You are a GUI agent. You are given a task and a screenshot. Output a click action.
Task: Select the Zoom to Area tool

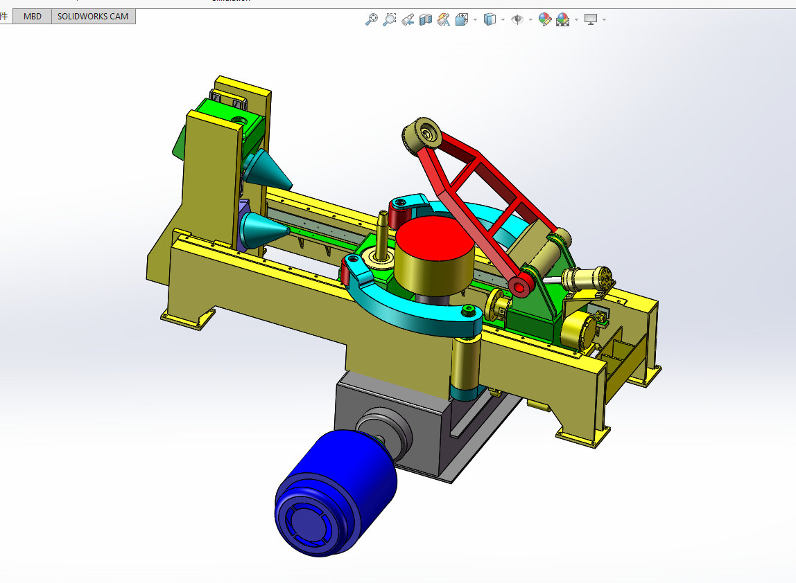coord(390,20)
